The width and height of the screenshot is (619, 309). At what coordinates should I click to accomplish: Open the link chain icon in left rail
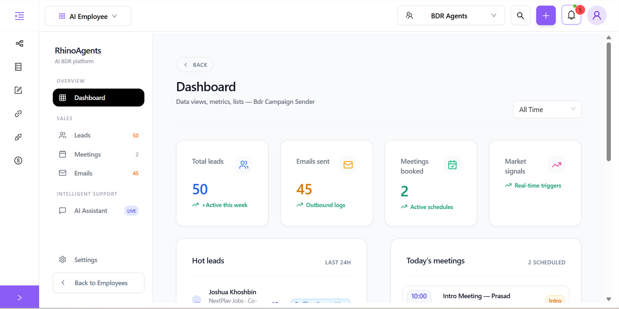pos(18,114)
